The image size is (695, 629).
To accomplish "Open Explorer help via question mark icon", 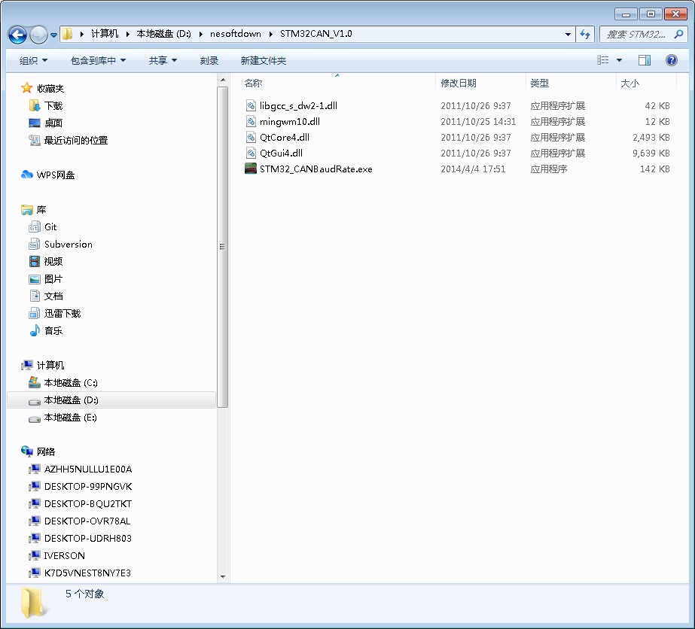I will coord(670,60).
